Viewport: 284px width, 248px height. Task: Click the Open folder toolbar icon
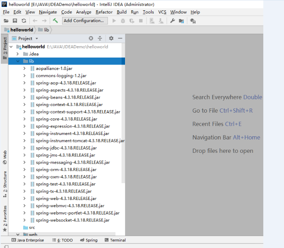pyautogui.click(x=6, y=21)
